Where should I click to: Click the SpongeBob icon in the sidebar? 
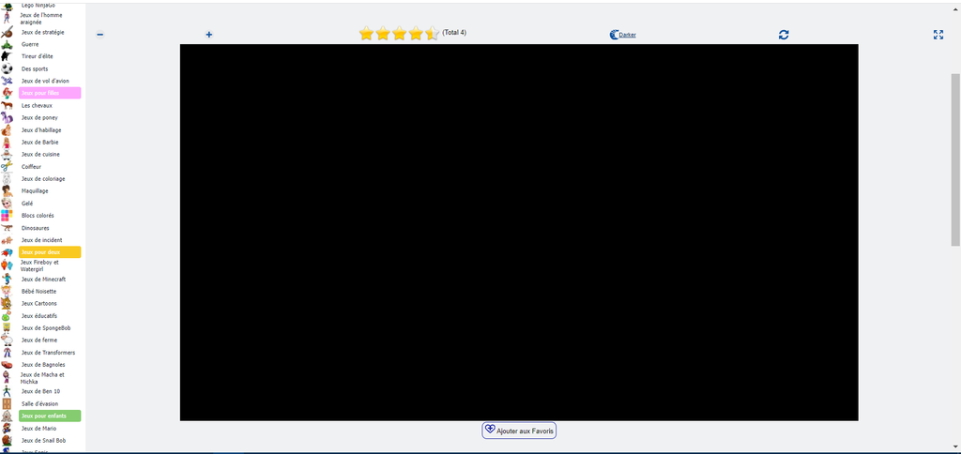click(x=7, y=328)
